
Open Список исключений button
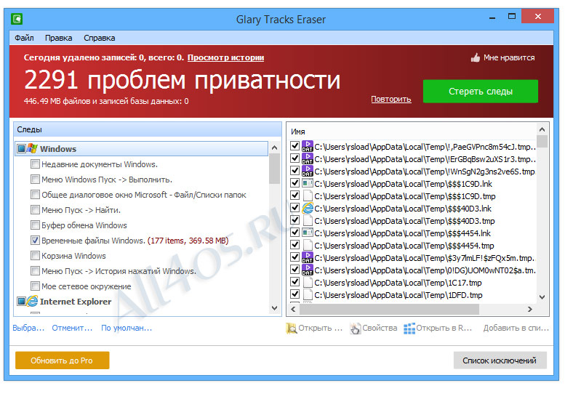click(x=500, y=360)
